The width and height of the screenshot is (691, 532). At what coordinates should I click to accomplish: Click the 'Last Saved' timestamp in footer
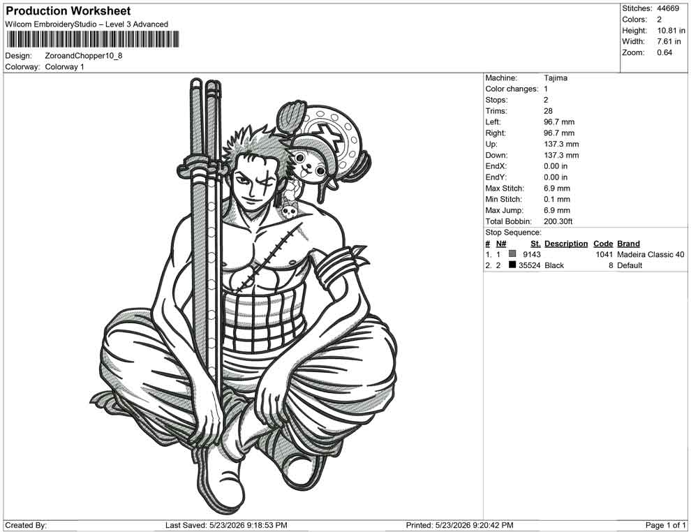pos(226,525)
